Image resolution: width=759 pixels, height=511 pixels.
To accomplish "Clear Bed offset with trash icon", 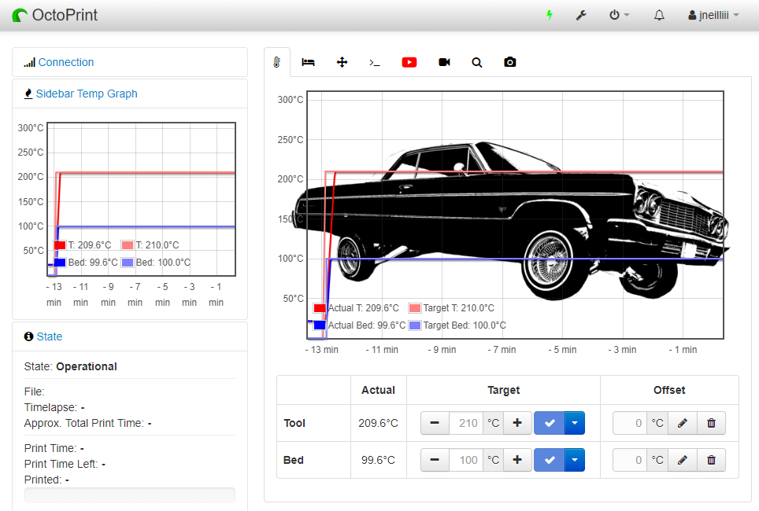I will (711, 460).
